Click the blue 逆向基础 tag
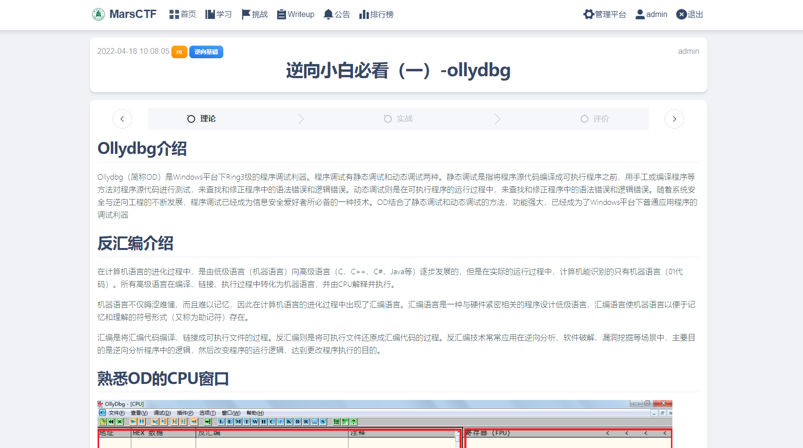 click(206, 52)
